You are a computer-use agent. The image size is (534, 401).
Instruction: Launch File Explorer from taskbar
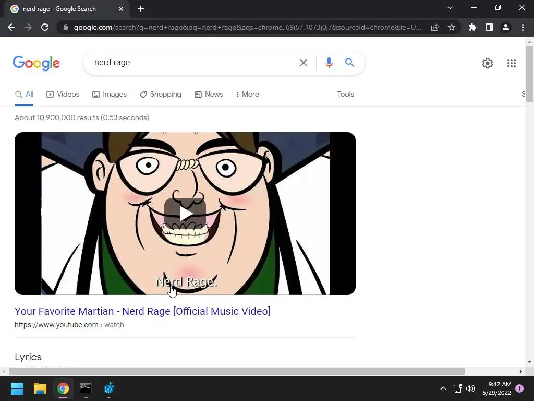40,388
